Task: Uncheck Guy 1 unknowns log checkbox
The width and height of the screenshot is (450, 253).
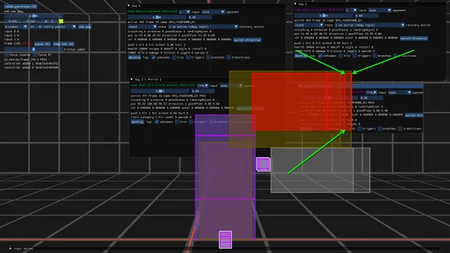Action: pyautogui.click(x=154, y=57)
